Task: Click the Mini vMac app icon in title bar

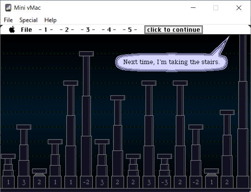Action: [8, 8]
